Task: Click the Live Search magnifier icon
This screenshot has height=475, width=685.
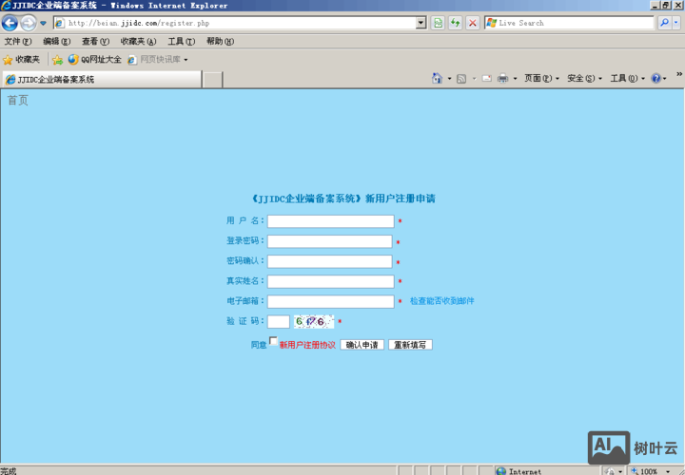Action: coord(664,23)
